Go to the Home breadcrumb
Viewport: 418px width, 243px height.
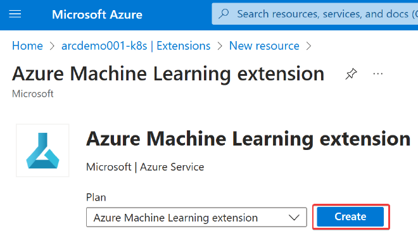click(x=27, y=46)
